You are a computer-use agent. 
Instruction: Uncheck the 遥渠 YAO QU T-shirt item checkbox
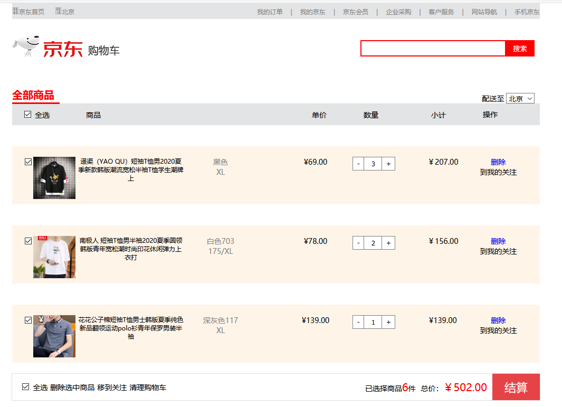[28, 162]
